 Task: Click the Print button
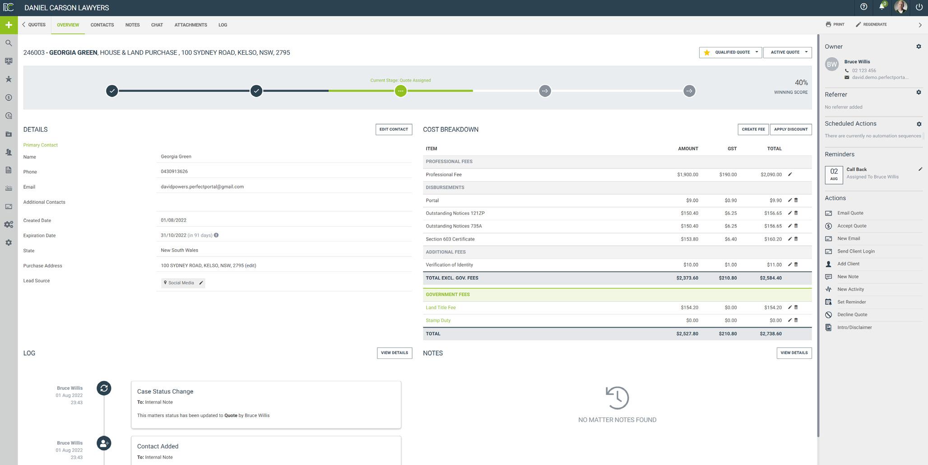[835, 24]
